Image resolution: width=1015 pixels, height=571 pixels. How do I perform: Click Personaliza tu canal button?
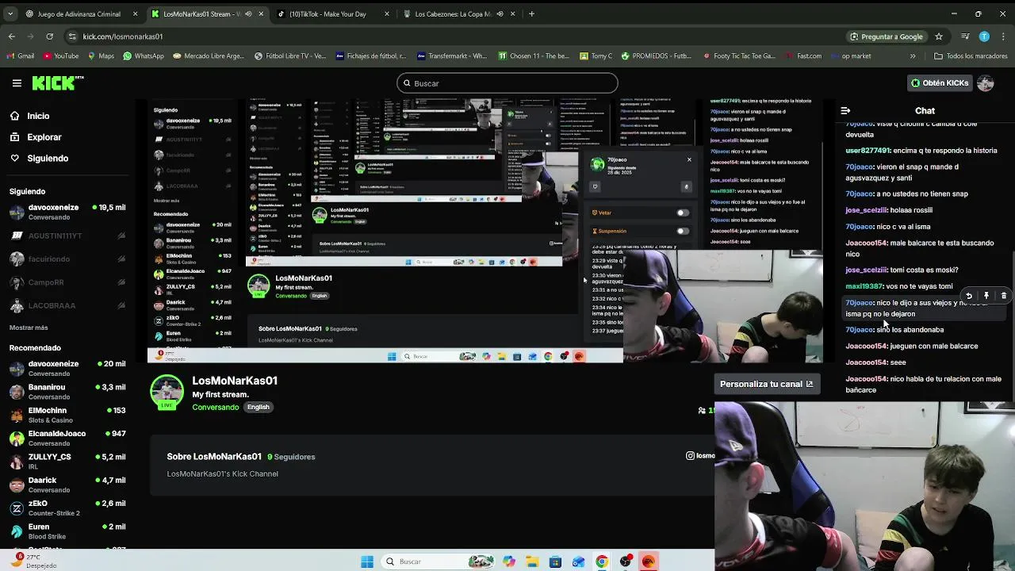[766, 384]
